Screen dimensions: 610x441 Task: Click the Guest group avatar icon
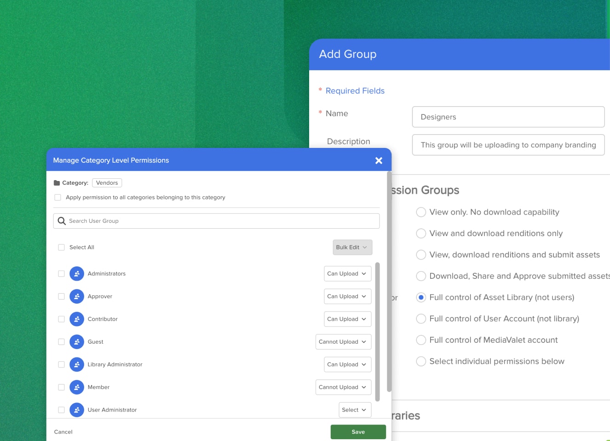[77, 342]
